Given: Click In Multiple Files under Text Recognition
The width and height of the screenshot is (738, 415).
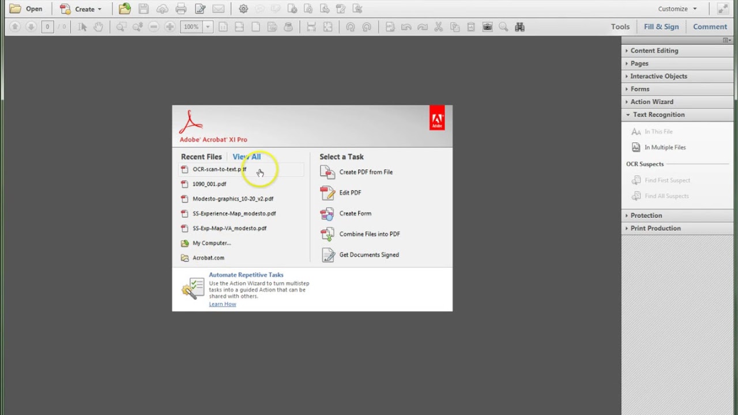Looking at the screenshot, I should click(659, 147).
